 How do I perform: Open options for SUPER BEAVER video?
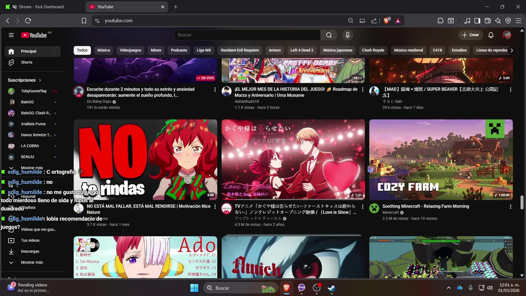pos(510,90)
